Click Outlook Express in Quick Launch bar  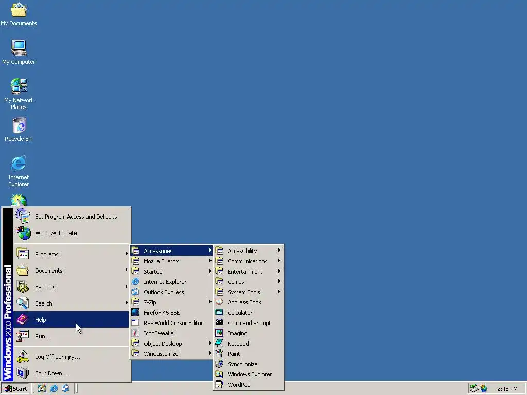[x=65, y=389]
